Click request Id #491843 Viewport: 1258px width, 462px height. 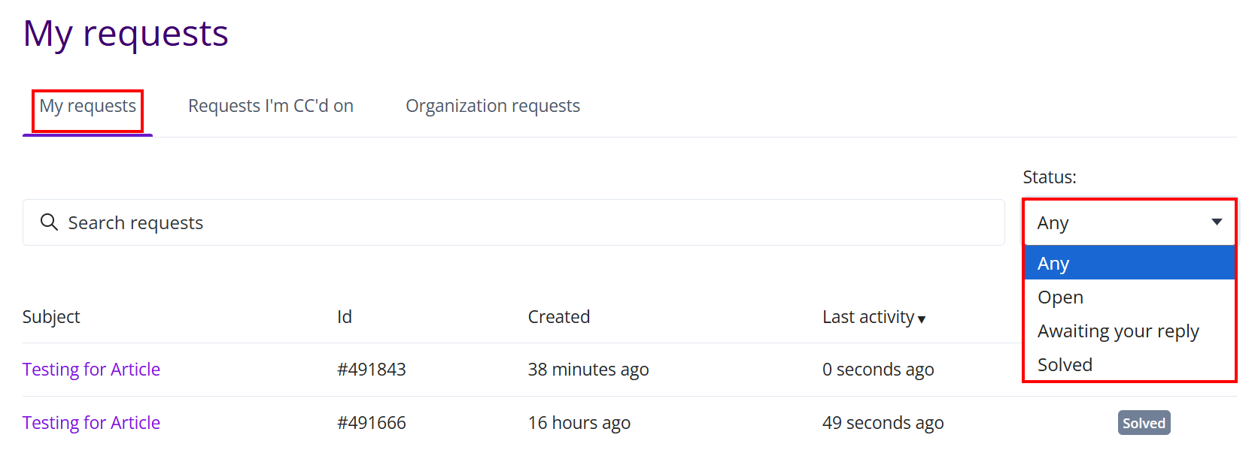[372, 370]
